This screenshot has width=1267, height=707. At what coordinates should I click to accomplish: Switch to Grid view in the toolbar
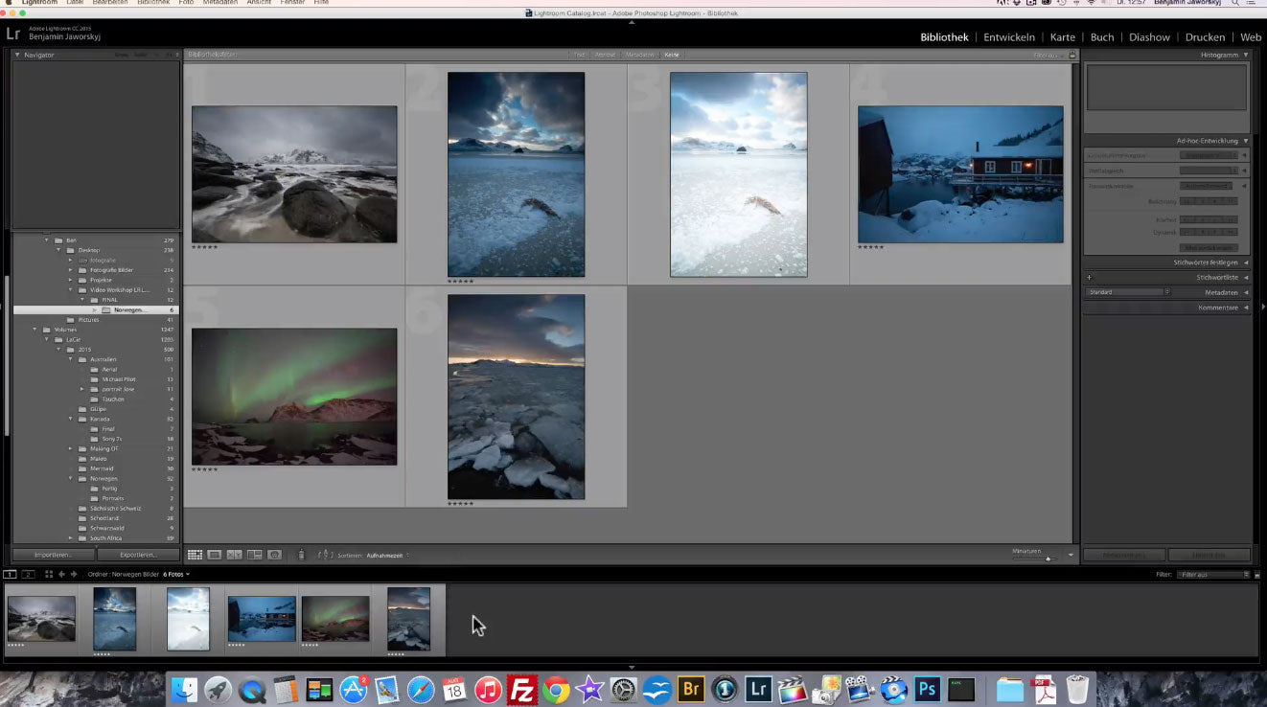(195, 555)
